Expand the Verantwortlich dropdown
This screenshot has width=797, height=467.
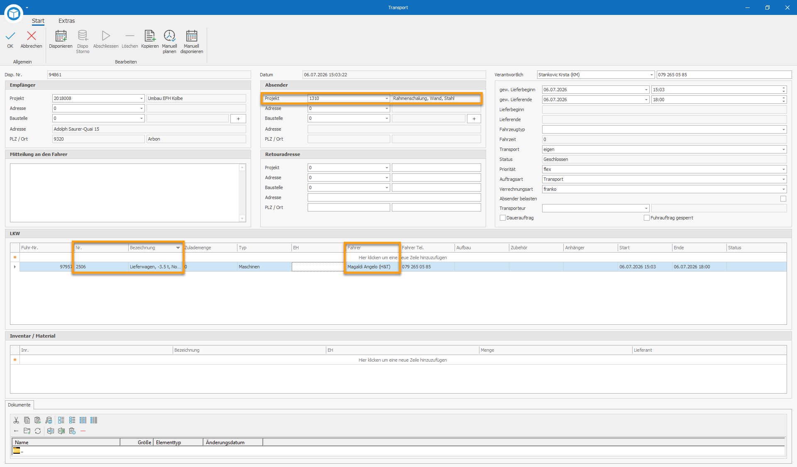[x=651, y=75]
